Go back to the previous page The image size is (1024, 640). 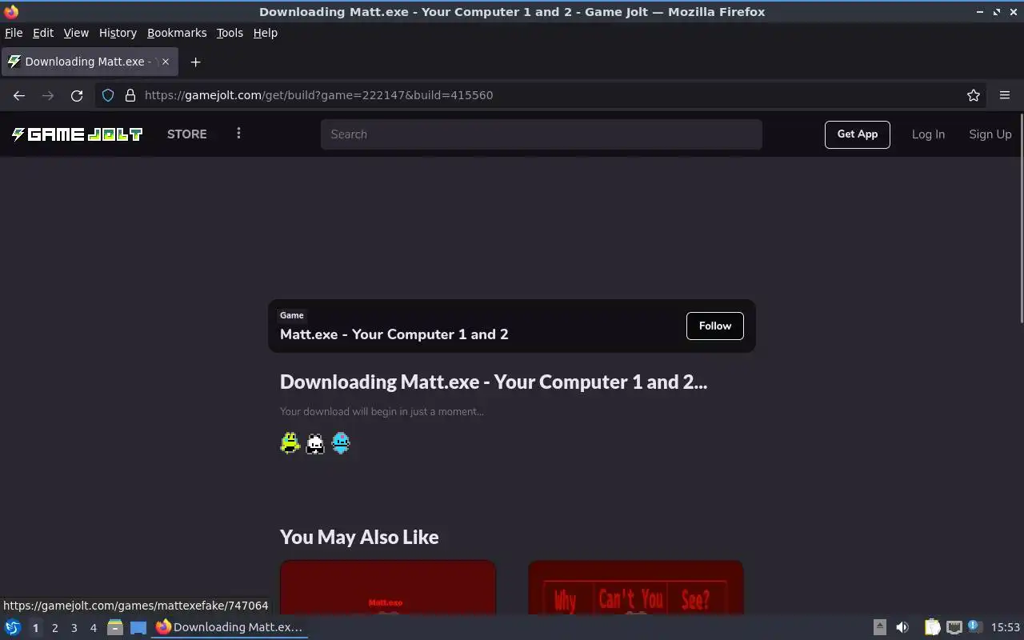[x=19, y=95]
